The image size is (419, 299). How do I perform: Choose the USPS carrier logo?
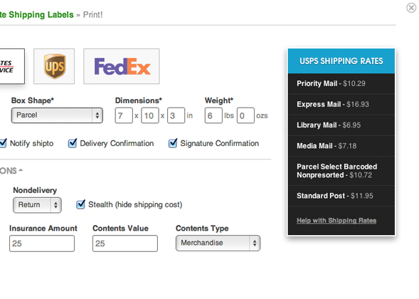(x=12, y=66)
